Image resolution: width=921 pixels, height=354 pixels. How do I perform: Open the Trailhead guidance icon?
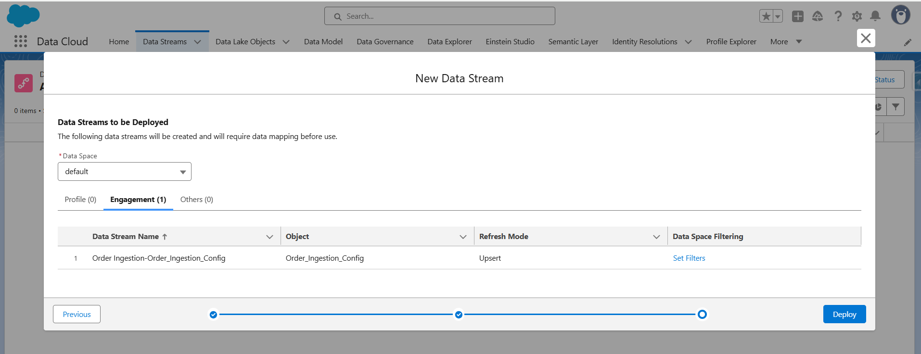(818, 16)
